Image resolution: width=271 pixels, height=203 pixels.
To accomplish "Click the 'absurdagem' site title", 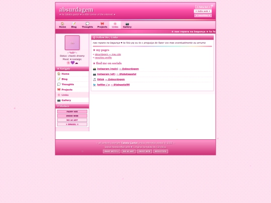I will (76, 10).
